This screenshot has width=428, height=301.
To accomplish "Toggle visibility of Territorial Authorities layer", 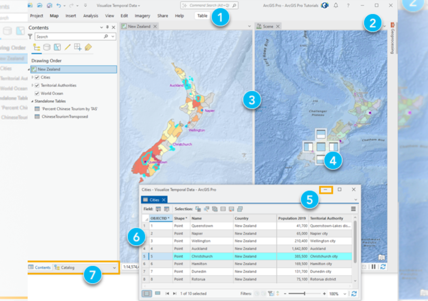I will click(37, 85).
